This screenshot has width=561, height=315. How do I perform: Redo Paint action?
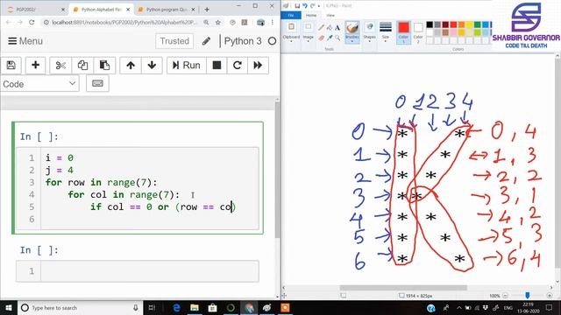(312, 6)
